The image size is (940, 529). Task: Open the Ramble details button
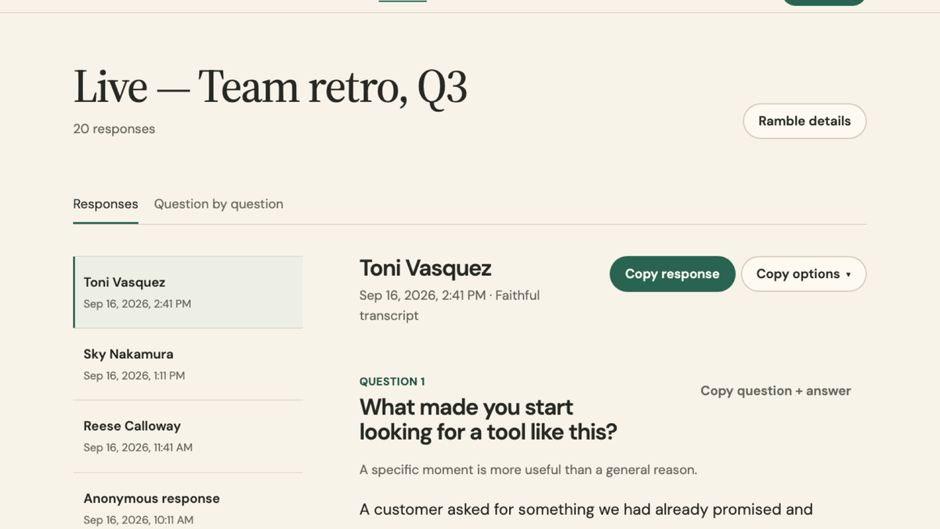point(804,121)
